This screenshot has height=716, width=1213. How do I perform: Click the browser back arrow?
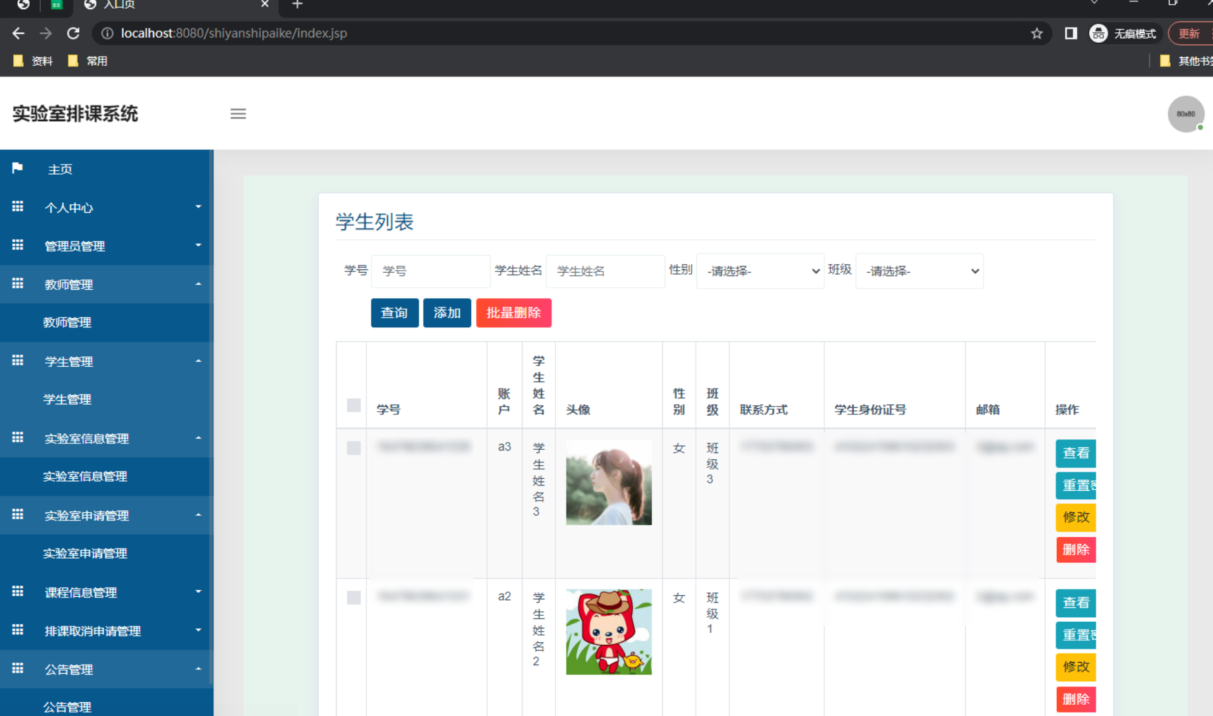(x=18, y=33)
